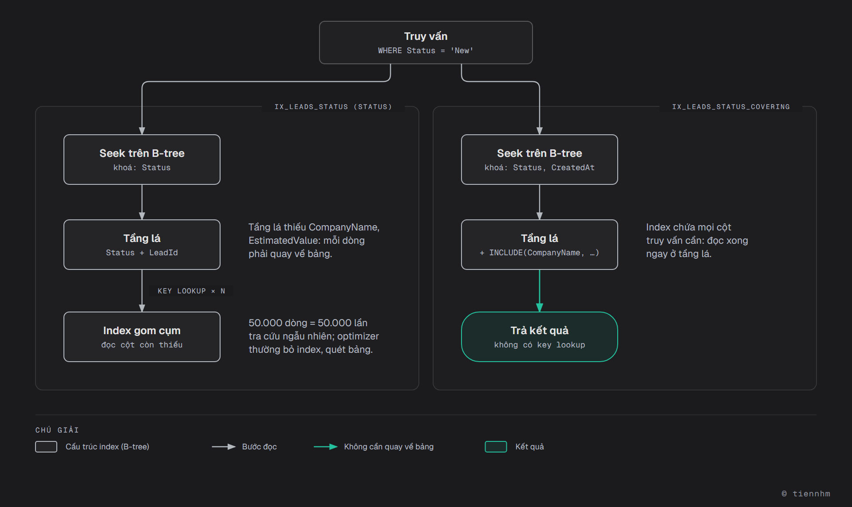The height and width of the screenshot is (507, 852).
Task: Click the CHÚ GIẢI legend heading
Action: (57, 430)
